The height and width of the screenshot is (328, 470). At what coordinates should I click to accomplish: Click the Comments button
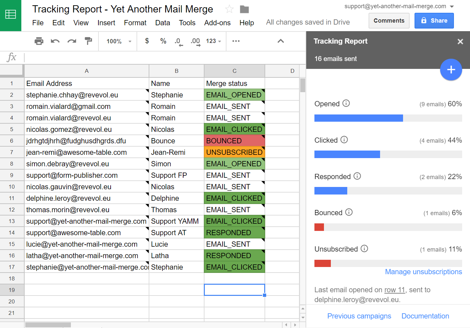389,21
